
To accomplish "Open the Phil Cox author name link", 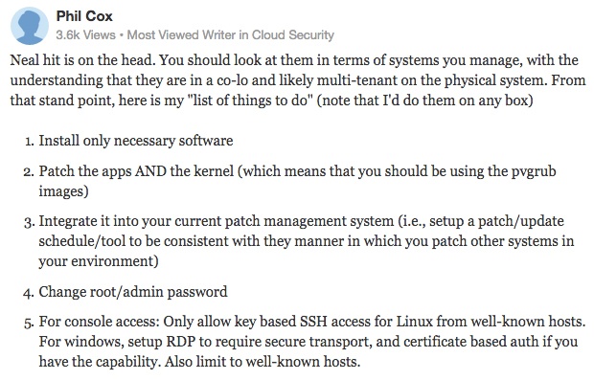I will [x=84, y=16].
